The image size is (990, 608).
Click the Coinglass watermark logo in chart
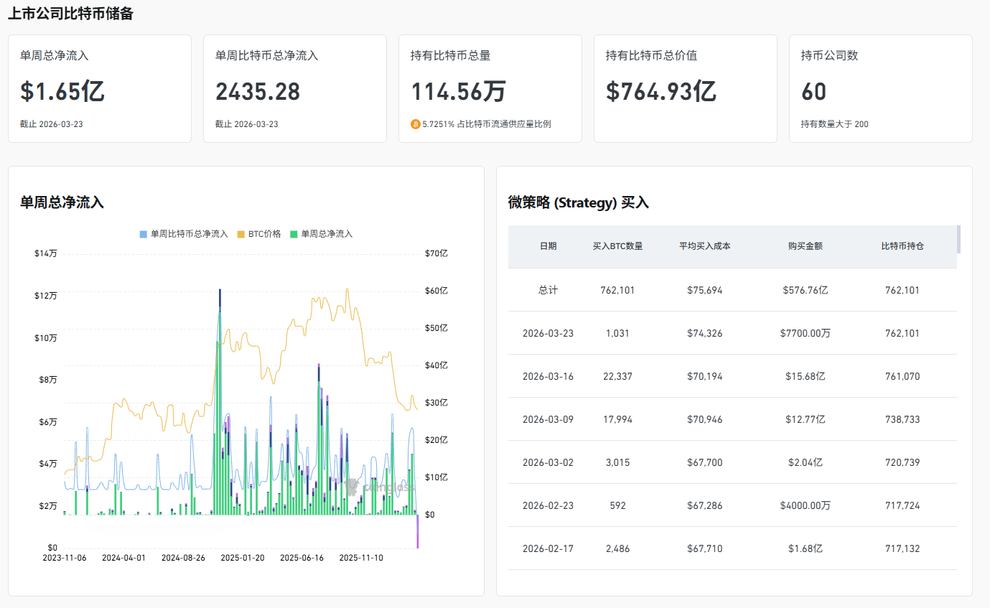click(352, 486)
